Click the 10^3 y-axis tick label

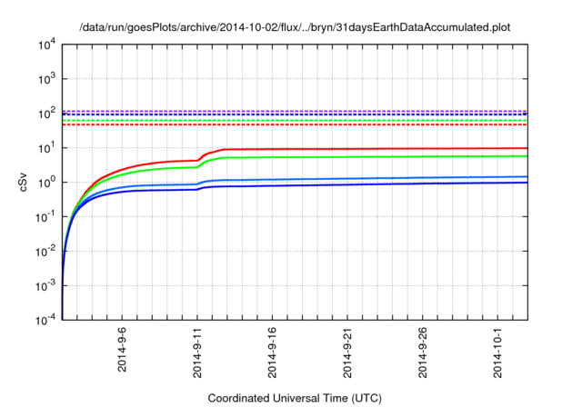click(47, 78)
